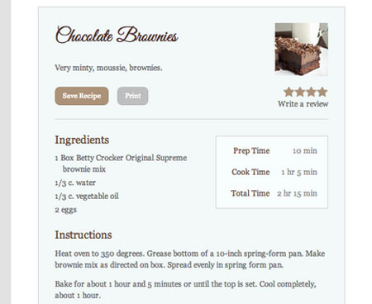
Task: Click the Save Recipe button
Action: [x=82, y=96]
